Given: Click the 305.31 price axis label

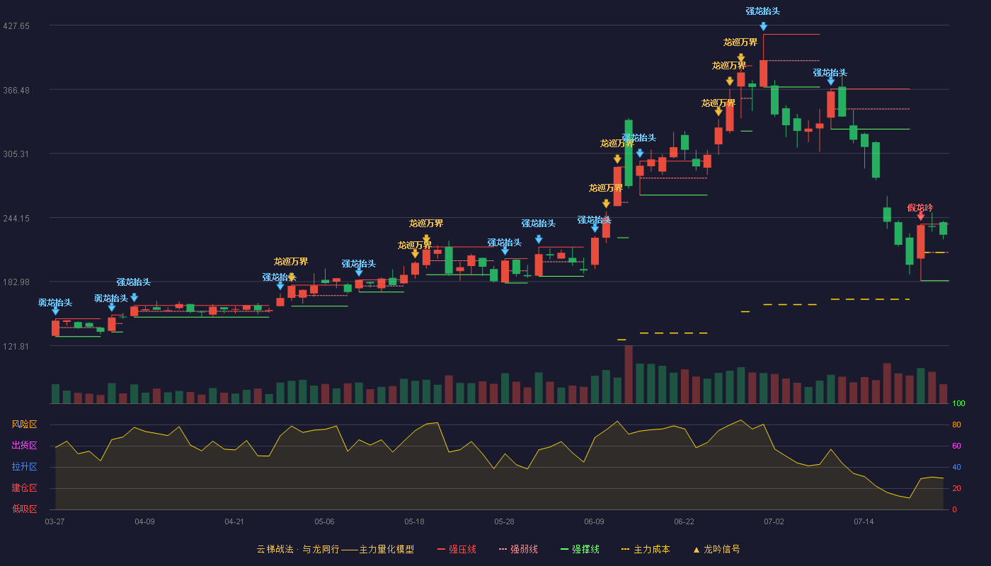Looking at the screenshot, I should (x=16, y=154).
